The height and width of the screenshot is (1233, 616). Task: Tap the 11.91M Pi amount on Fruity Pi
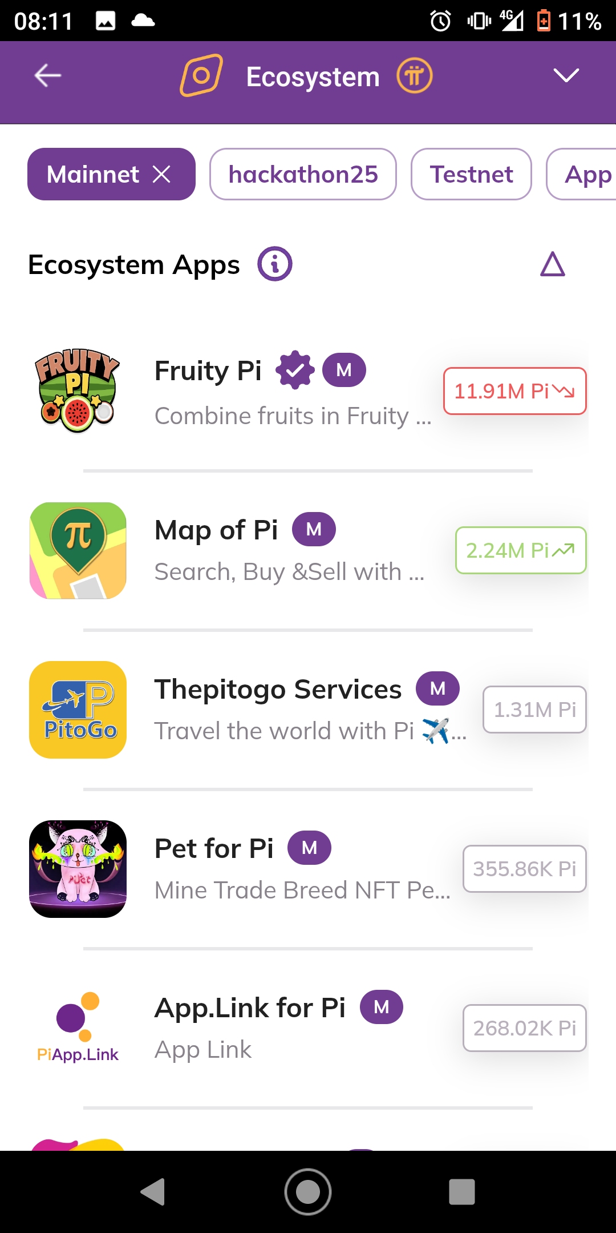click(514, 391)
